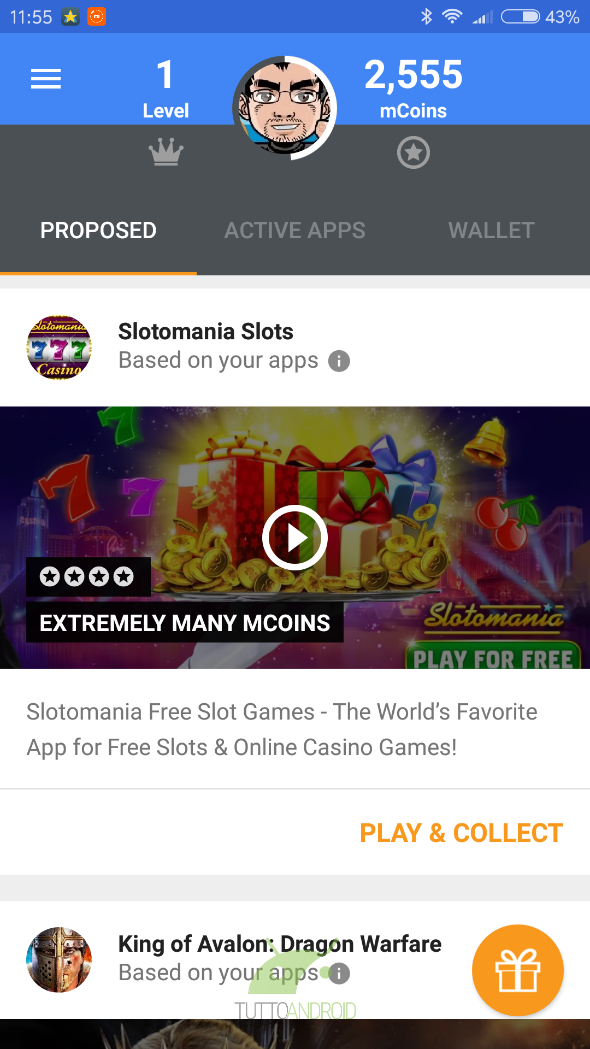
Task: Tap Play & Collect for Slotomania
Action: click(462, 833)
